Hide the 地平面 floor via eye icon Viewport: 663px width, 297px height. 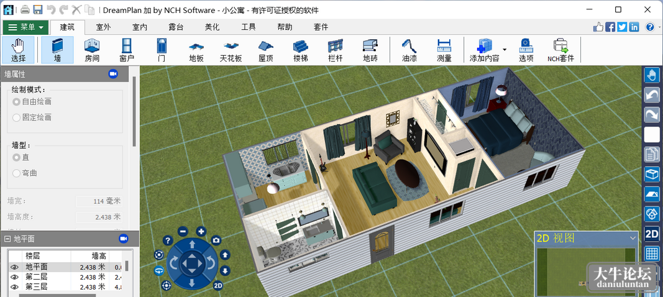coord(15,267)
